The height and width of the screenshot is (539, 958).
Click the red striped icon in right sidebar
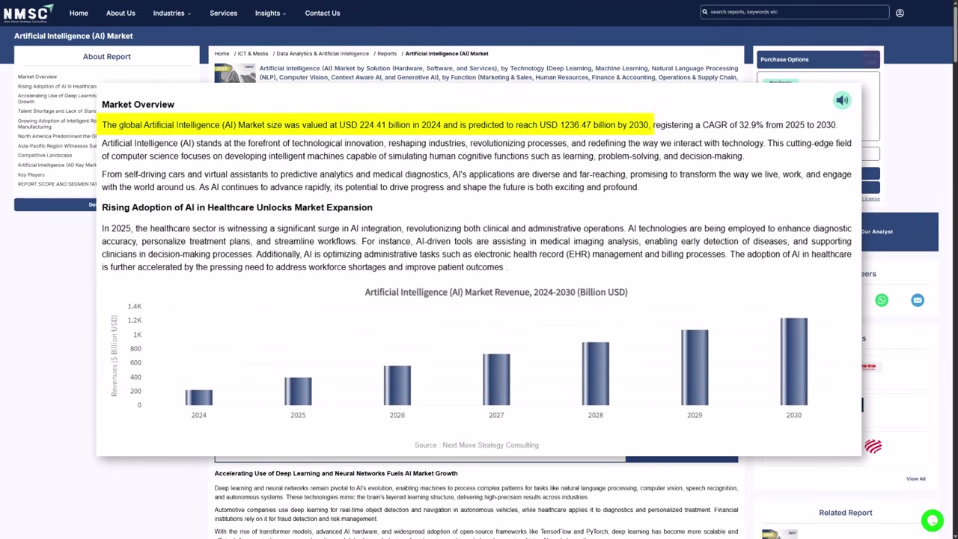coord(868,366)
